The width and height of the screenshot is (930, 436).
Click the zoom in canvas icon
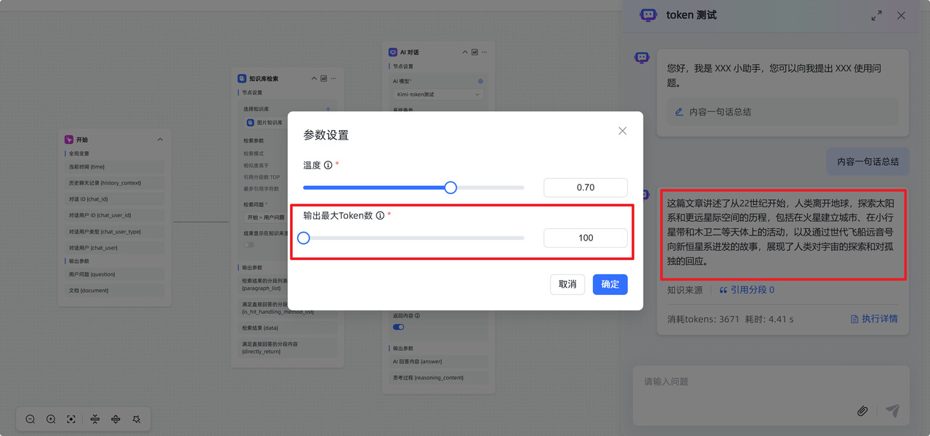click(51, 419)
